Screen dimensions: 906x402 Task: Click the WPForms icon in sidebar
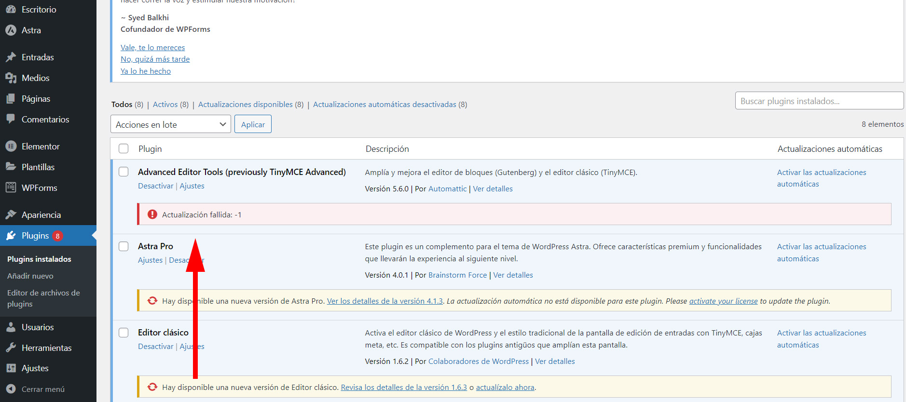[x=11, y=188]
